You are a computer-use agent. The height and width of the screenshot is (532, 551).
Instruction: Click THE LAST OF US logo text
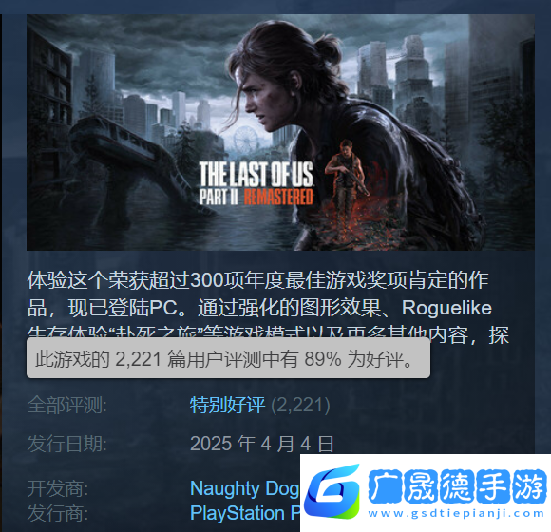pos(256,174)
